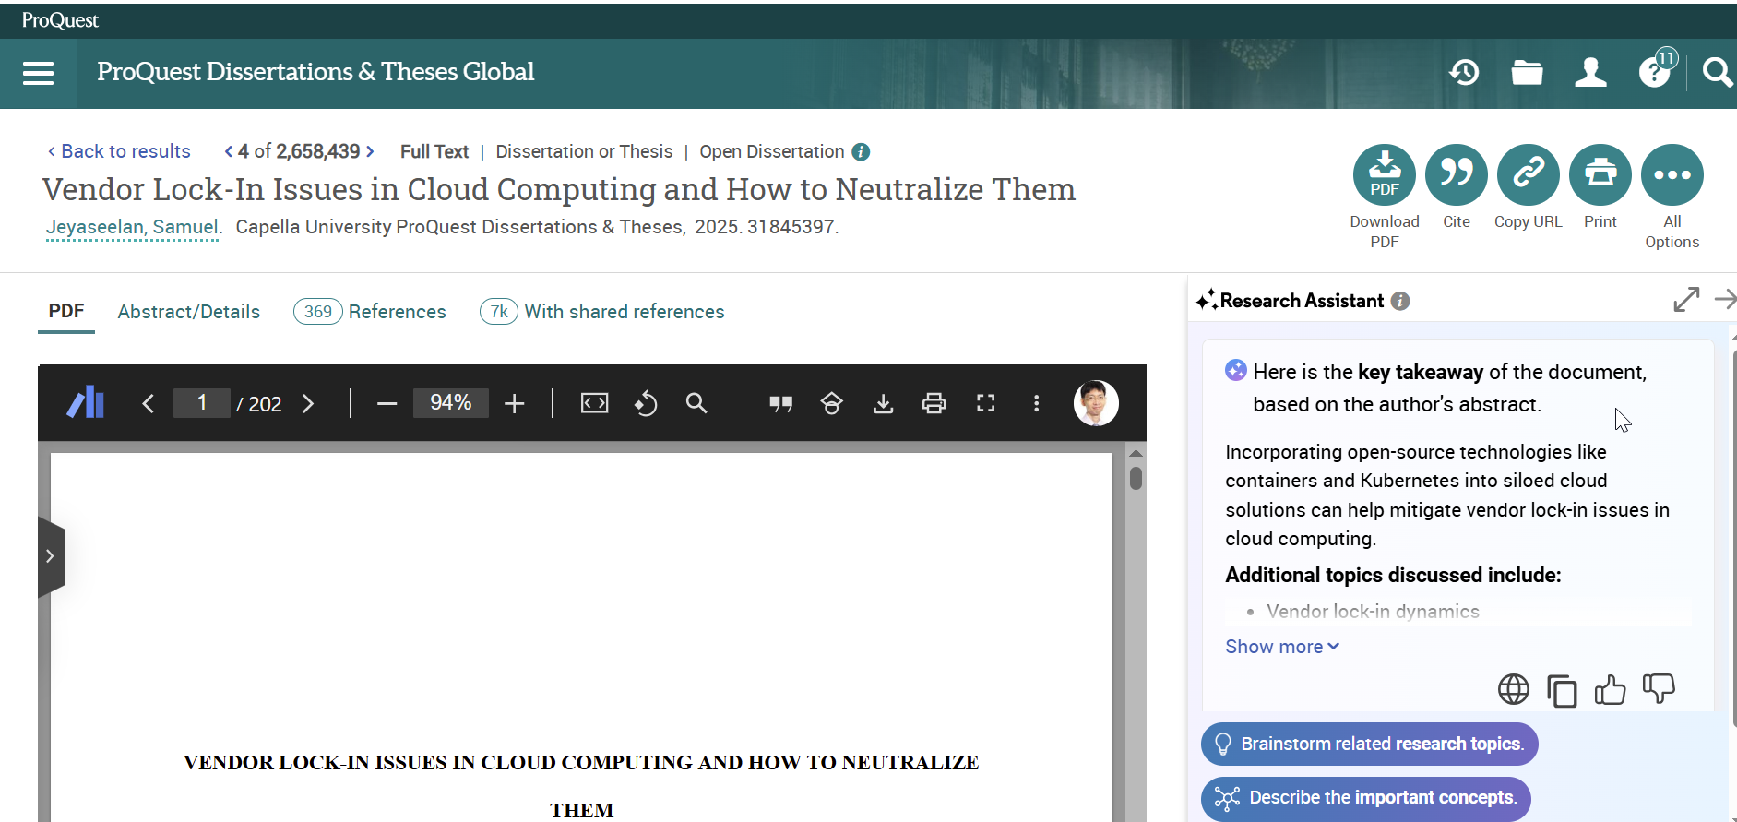The height and width of the screenshot is (822, 1737).
Task: Open the 369 References tab
Action: pos(369,312)
